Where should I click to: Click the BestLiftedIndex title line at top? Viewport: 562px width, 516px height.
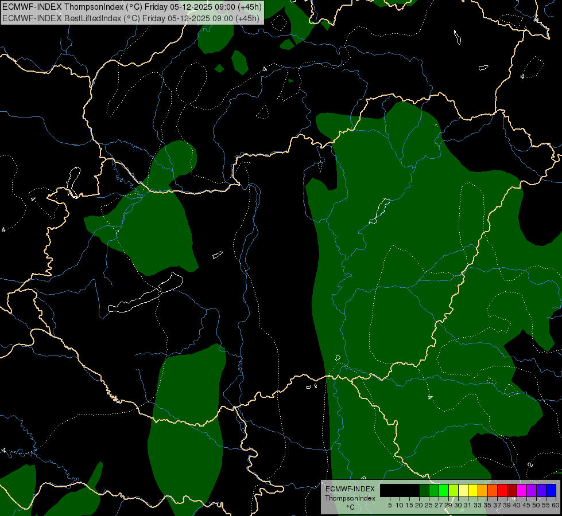pyautogui.click(x=131, y=18)
